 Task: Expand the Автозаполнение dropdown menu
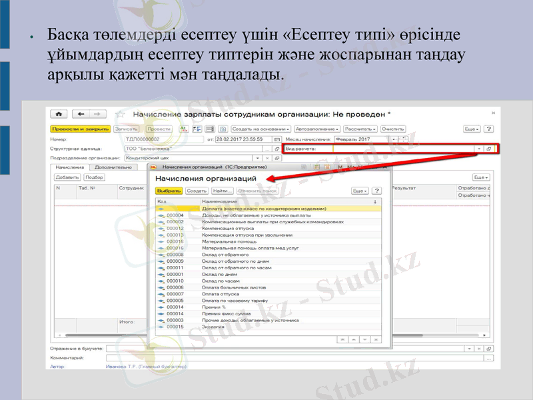[x=317, y=128]
